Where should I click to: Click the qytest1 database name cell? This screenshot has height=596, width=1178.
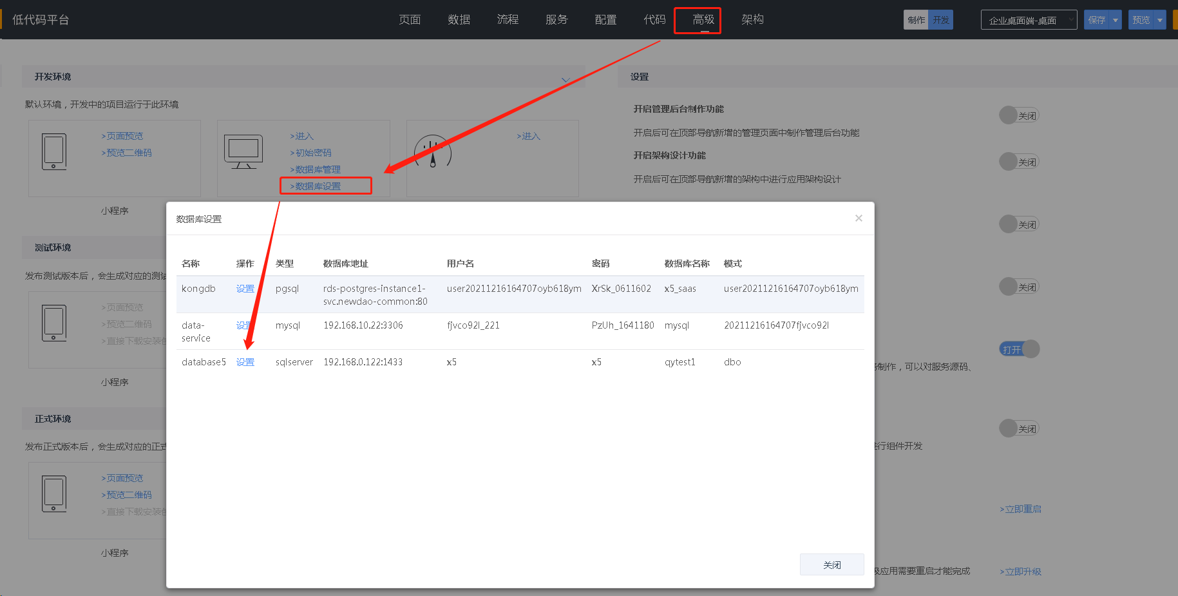680,362
